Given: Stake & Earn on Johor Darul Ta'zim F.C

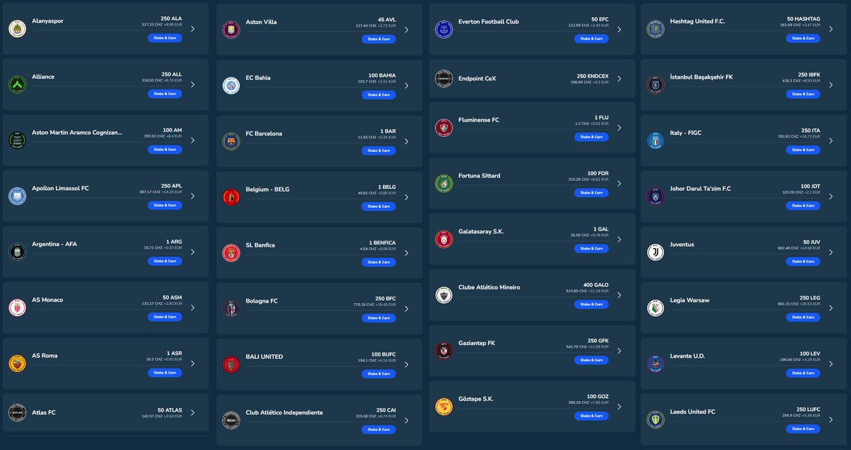Looking at the screenshot, I should 803,206.
